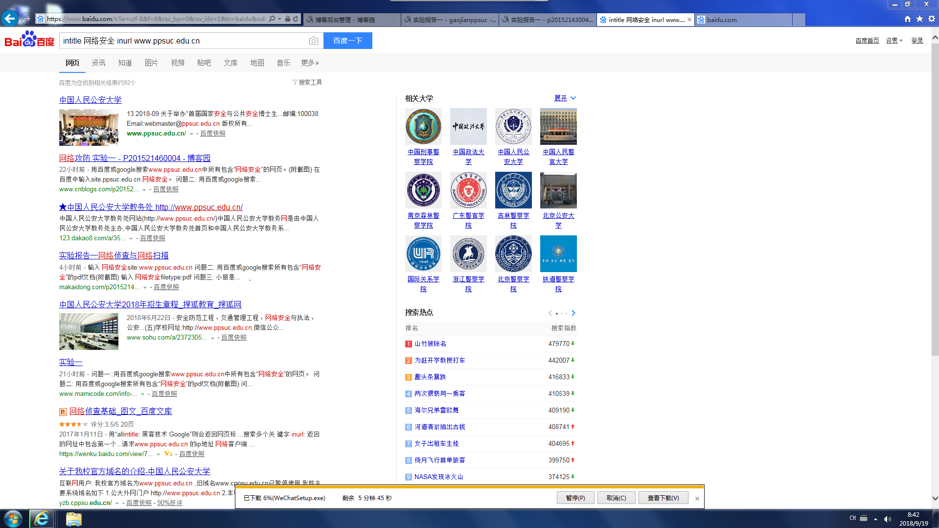Open the Windows Start button

(13, 519)
